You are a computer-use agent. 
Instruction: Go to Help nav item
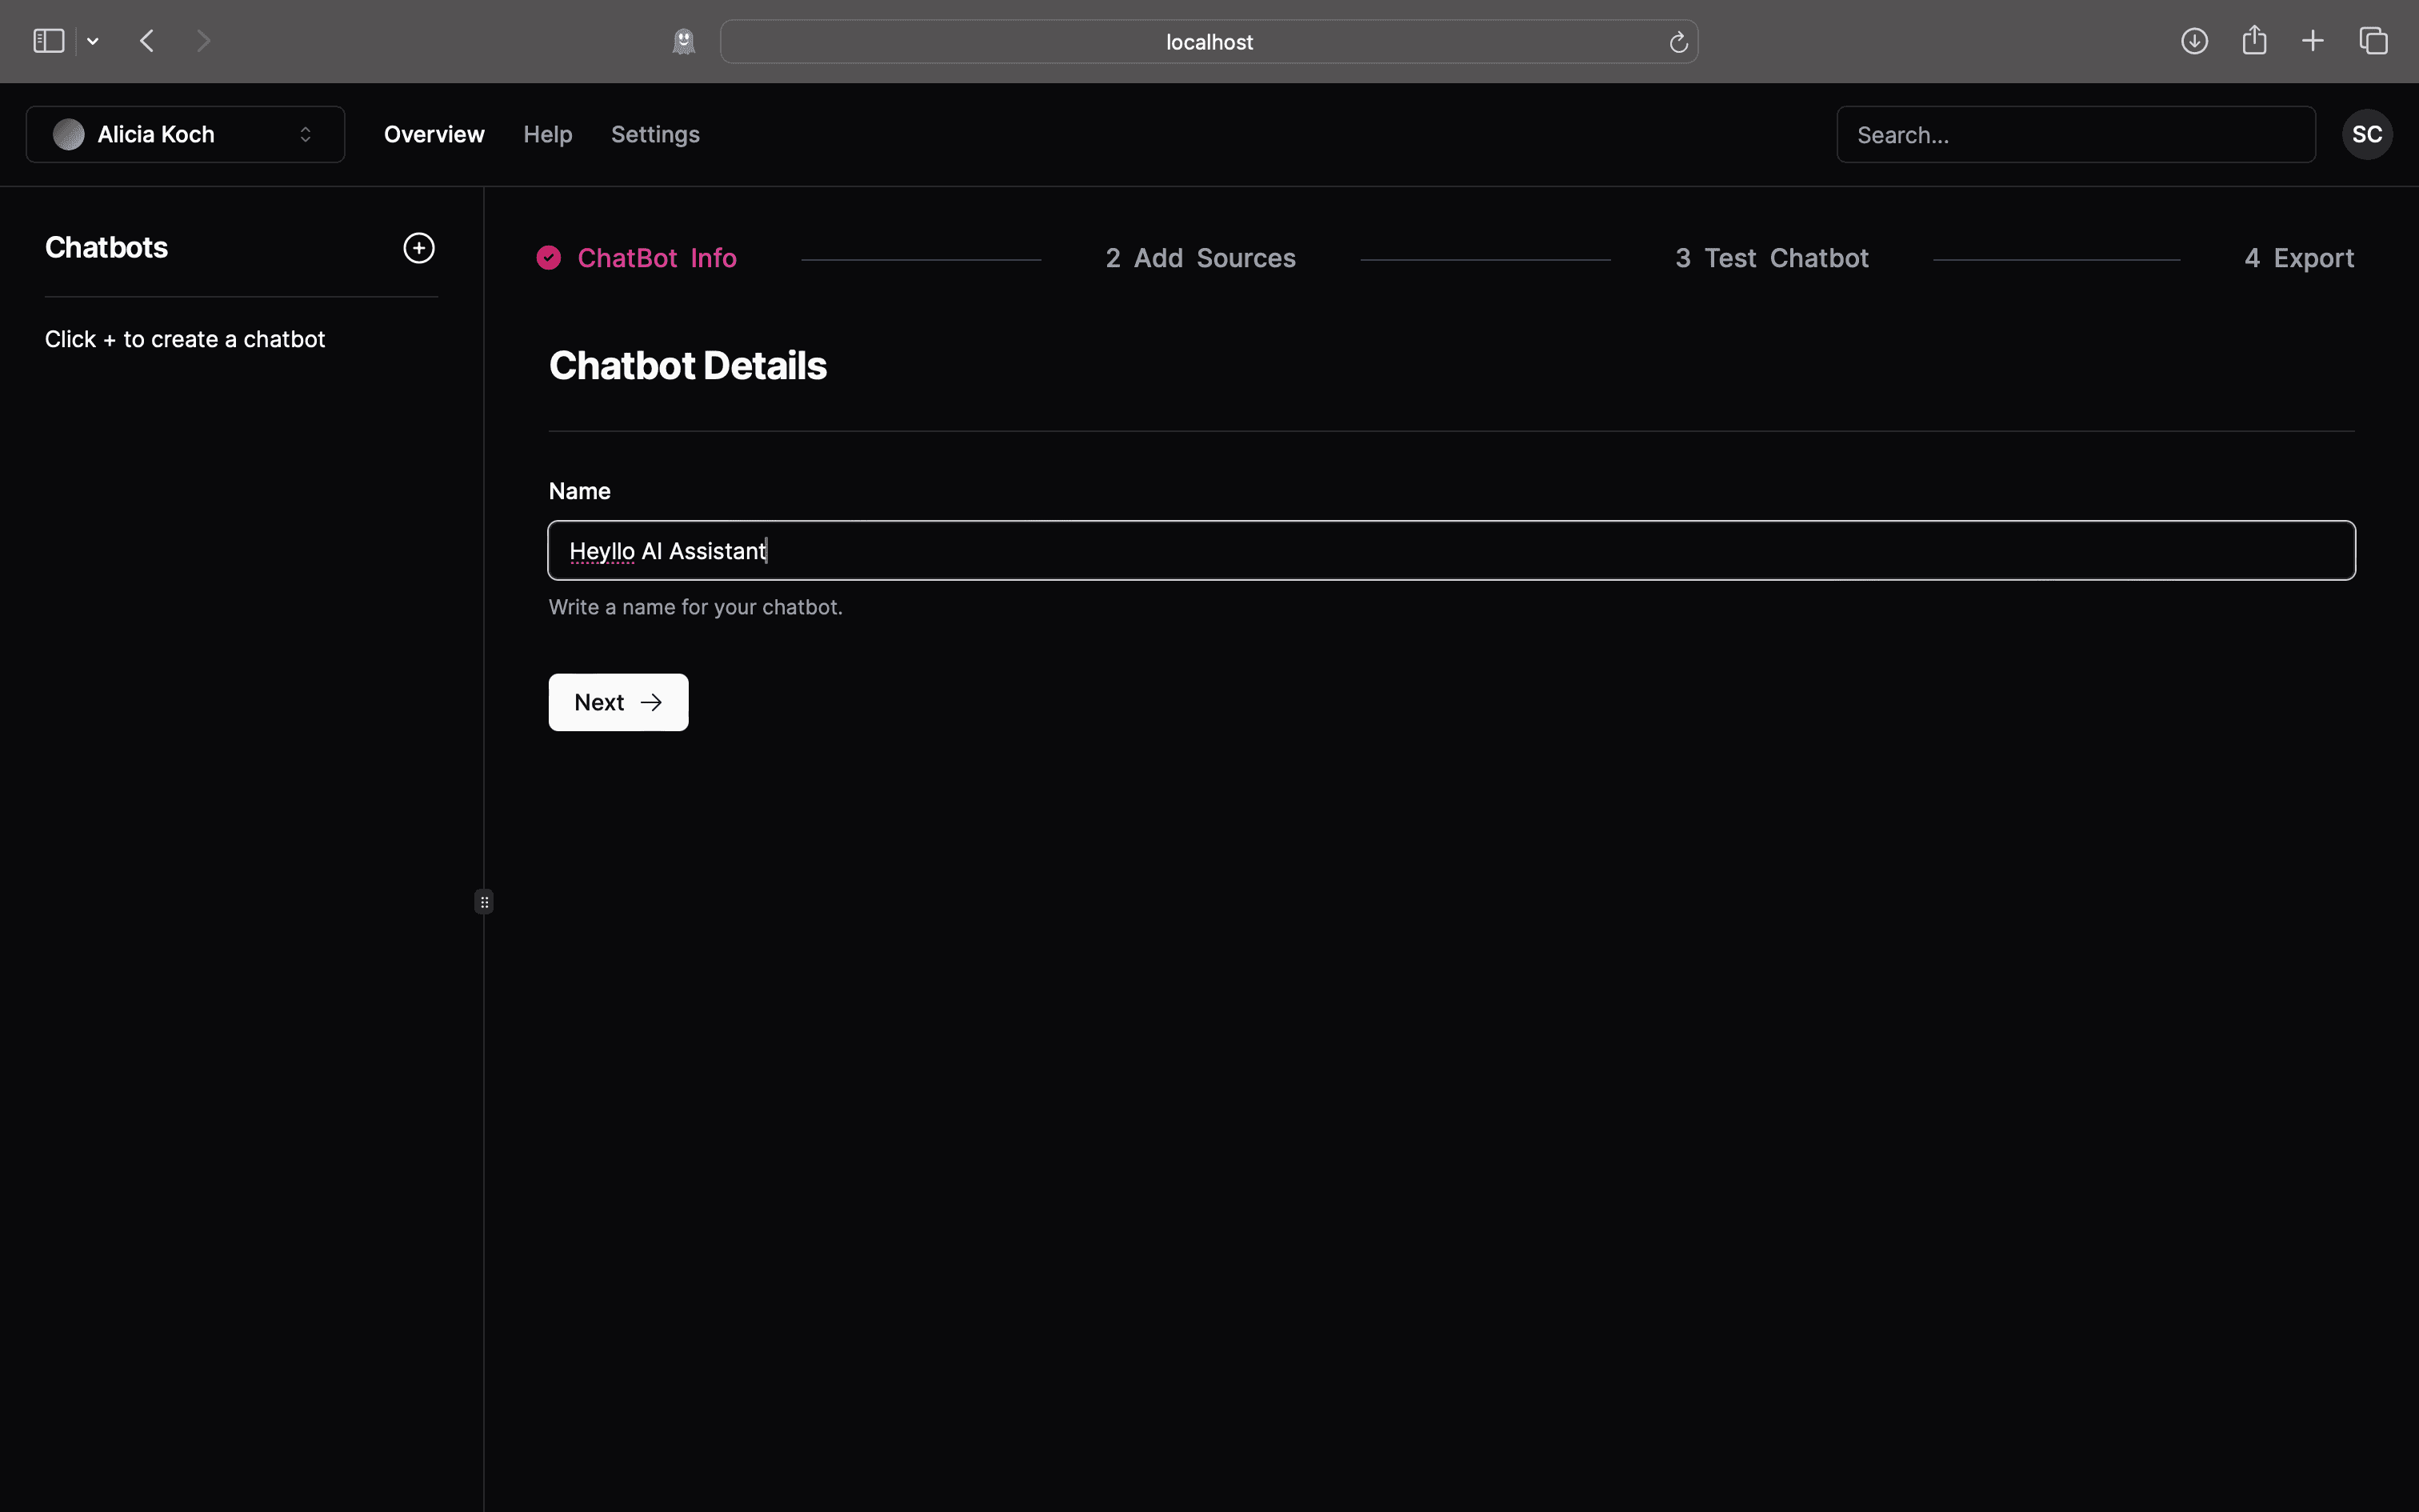(548, 135)
